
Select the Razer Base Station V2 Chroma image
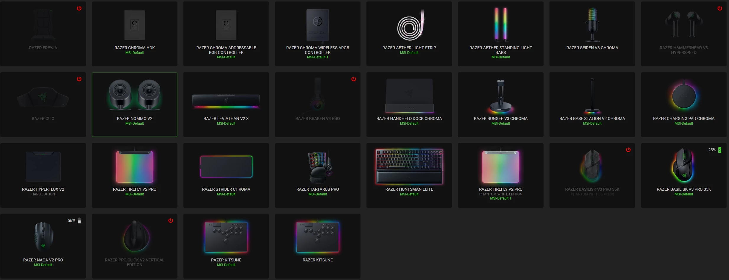coord(592,96)
